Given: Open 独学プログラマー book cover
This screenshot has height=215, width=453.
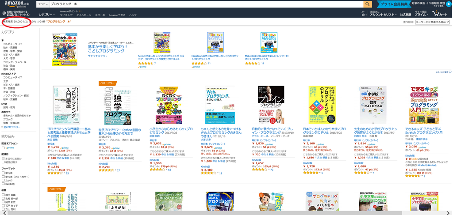Looking at the screenshot, I should coord(117,106).
